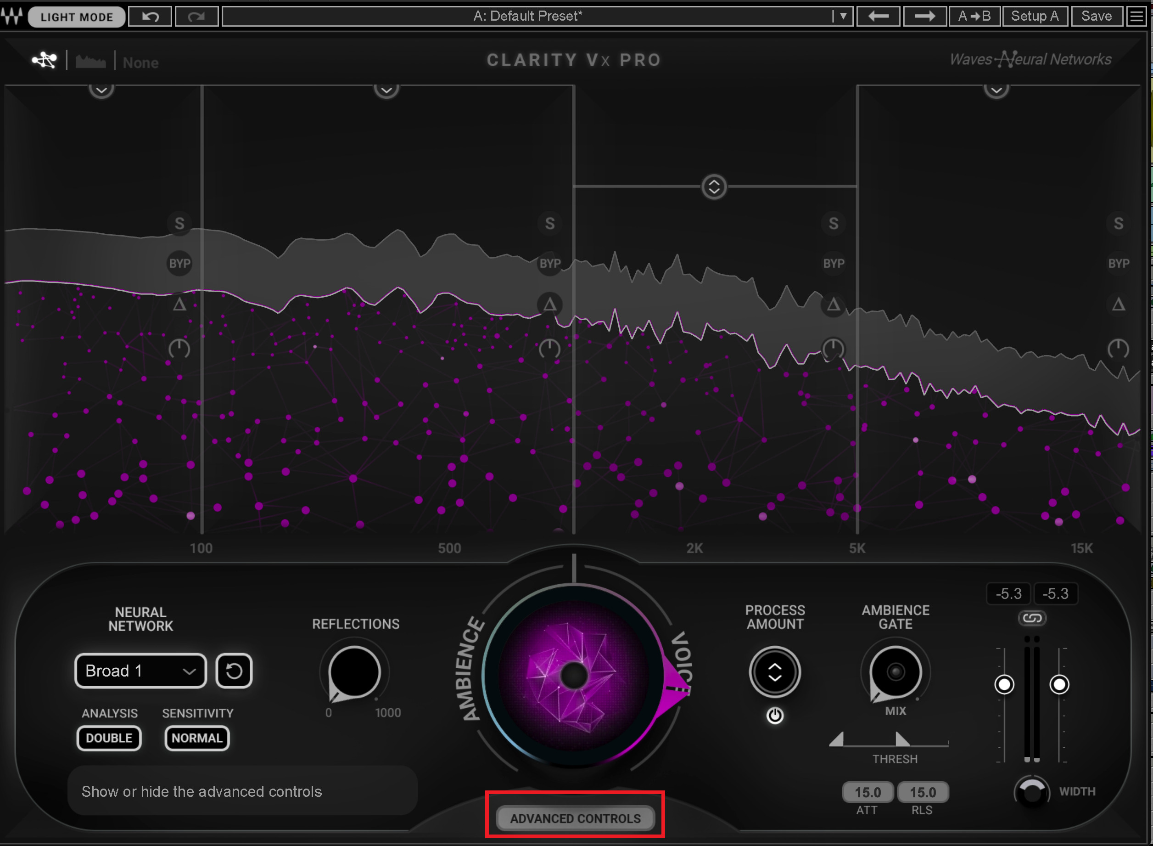Copy settings with A→B button
The image size is (1153, 846).
pos(974,17)
